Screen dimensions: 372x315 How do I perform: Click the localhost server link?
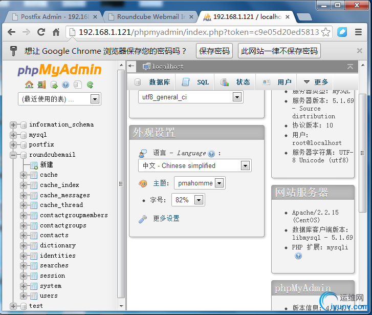(168, 67)
